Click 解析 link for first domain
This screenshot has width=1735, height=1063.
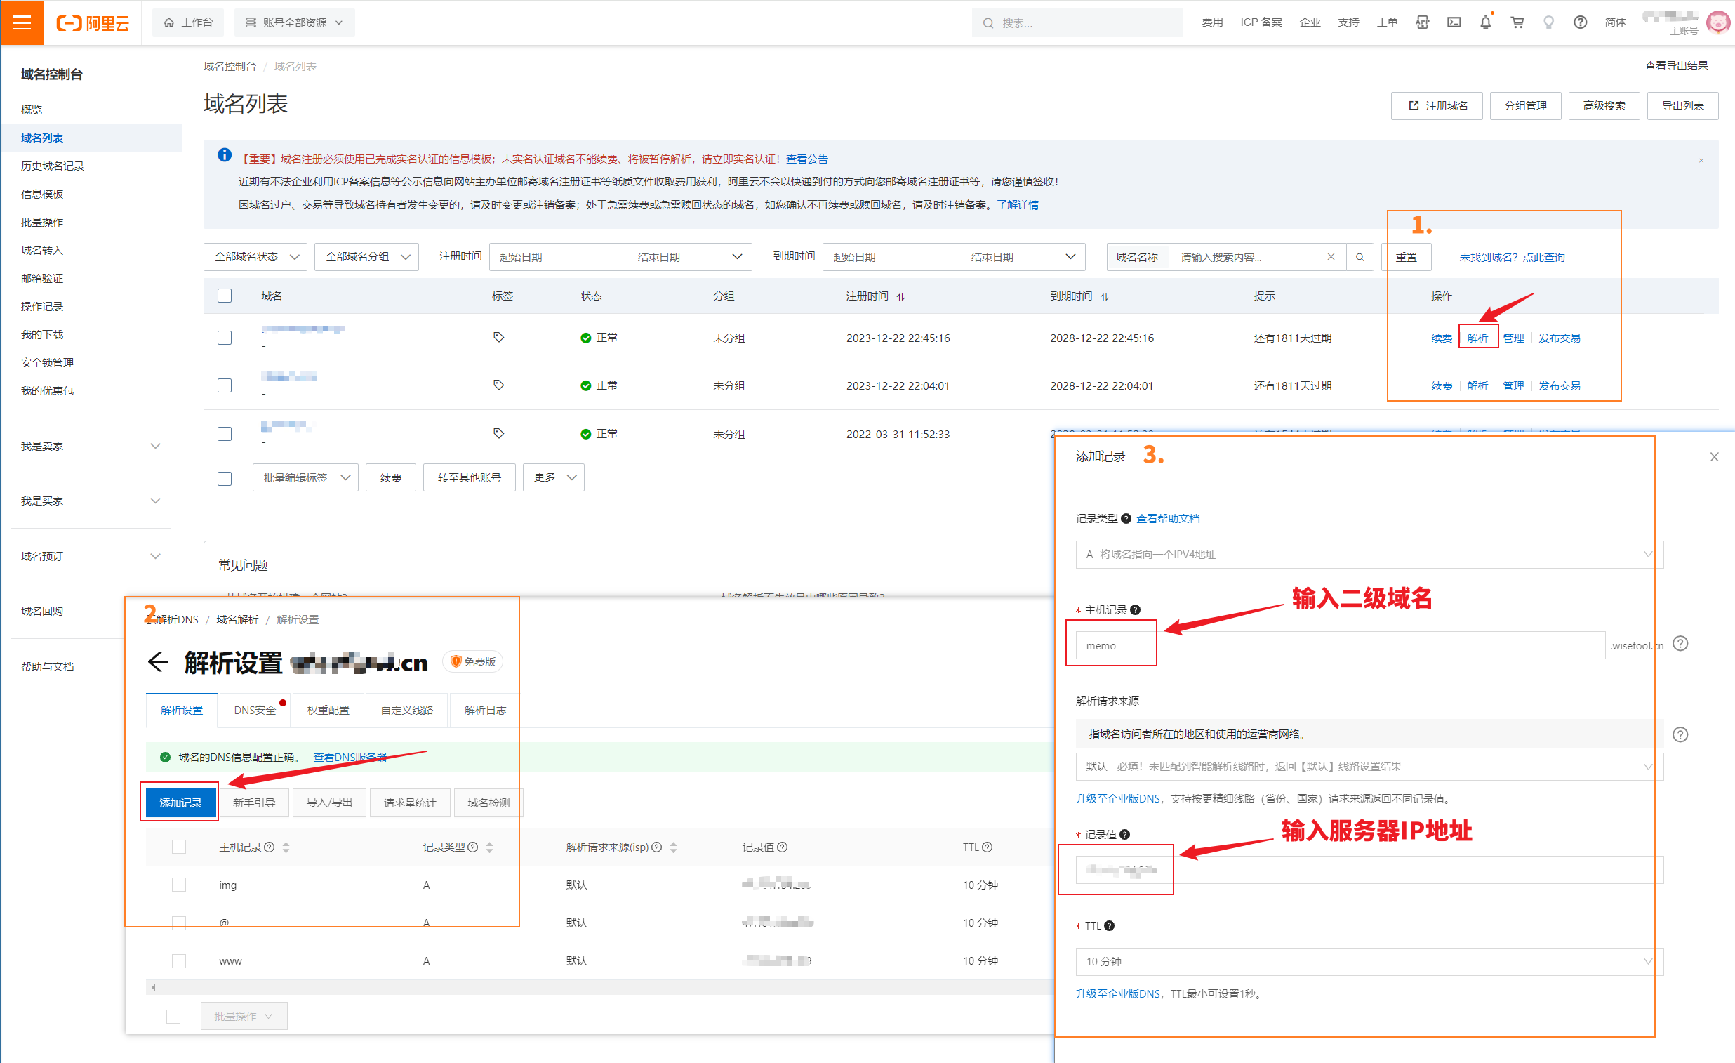pyautogui.click(x=1477, y=338)
